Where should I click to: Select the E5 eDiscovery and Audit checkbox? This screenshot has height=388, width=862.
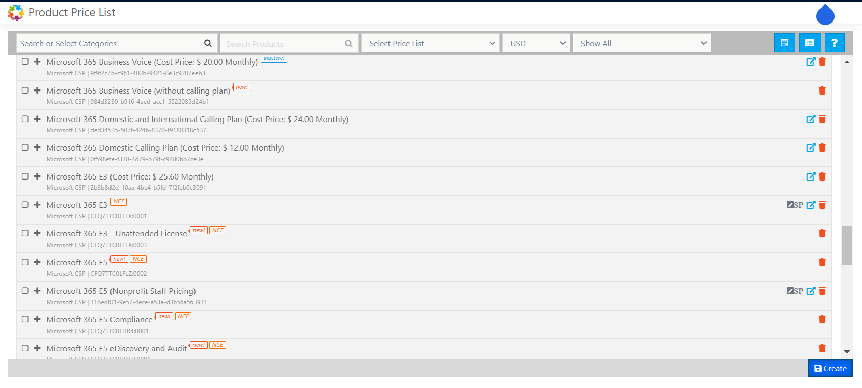click(x=25, y=348)
